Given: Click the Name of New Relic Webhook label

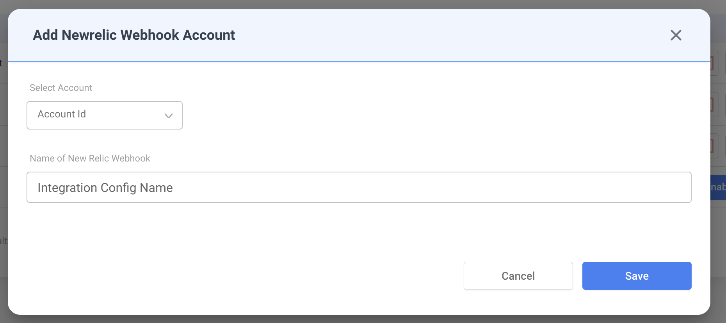Looking at the screenshot, I should pyautogui.click(x=90, y=158).
